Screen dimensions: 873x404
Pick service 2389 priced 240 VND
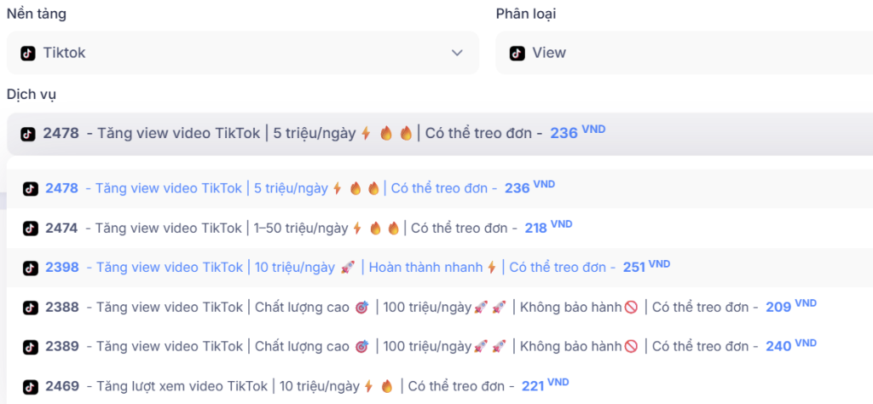tap(409, 347)
